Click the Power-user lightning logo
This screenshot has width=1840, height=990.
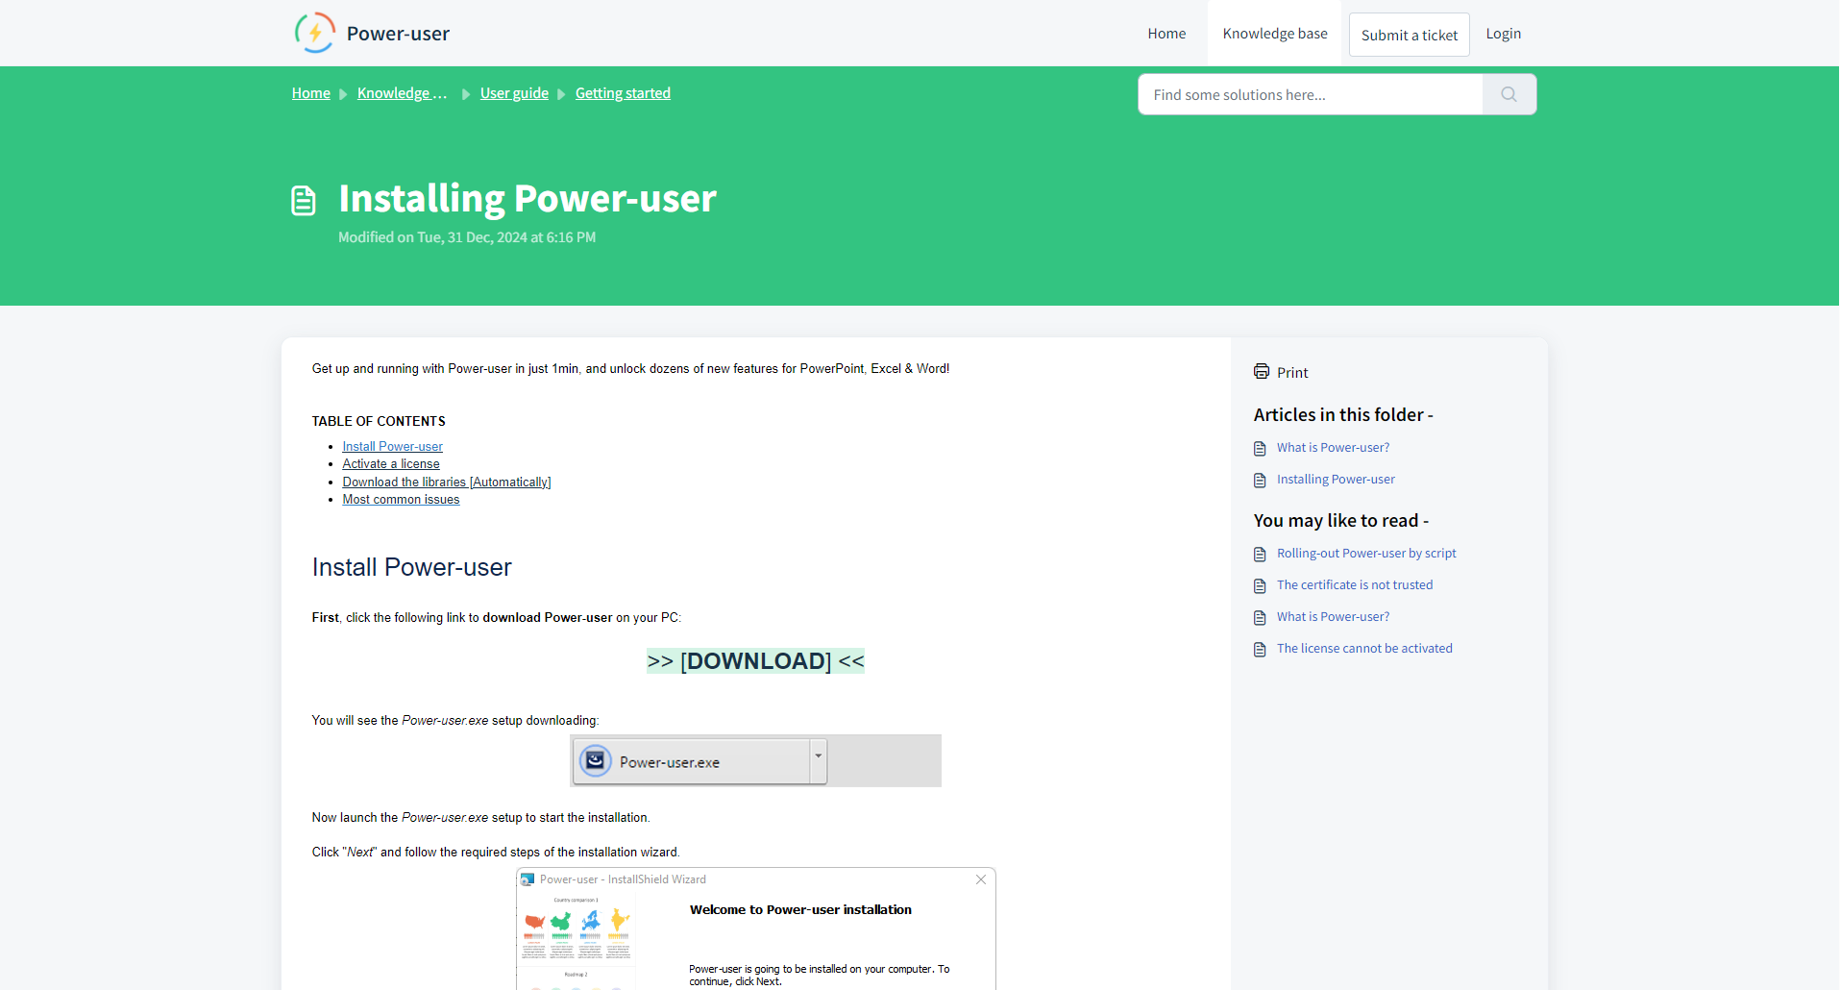(314, 32)
